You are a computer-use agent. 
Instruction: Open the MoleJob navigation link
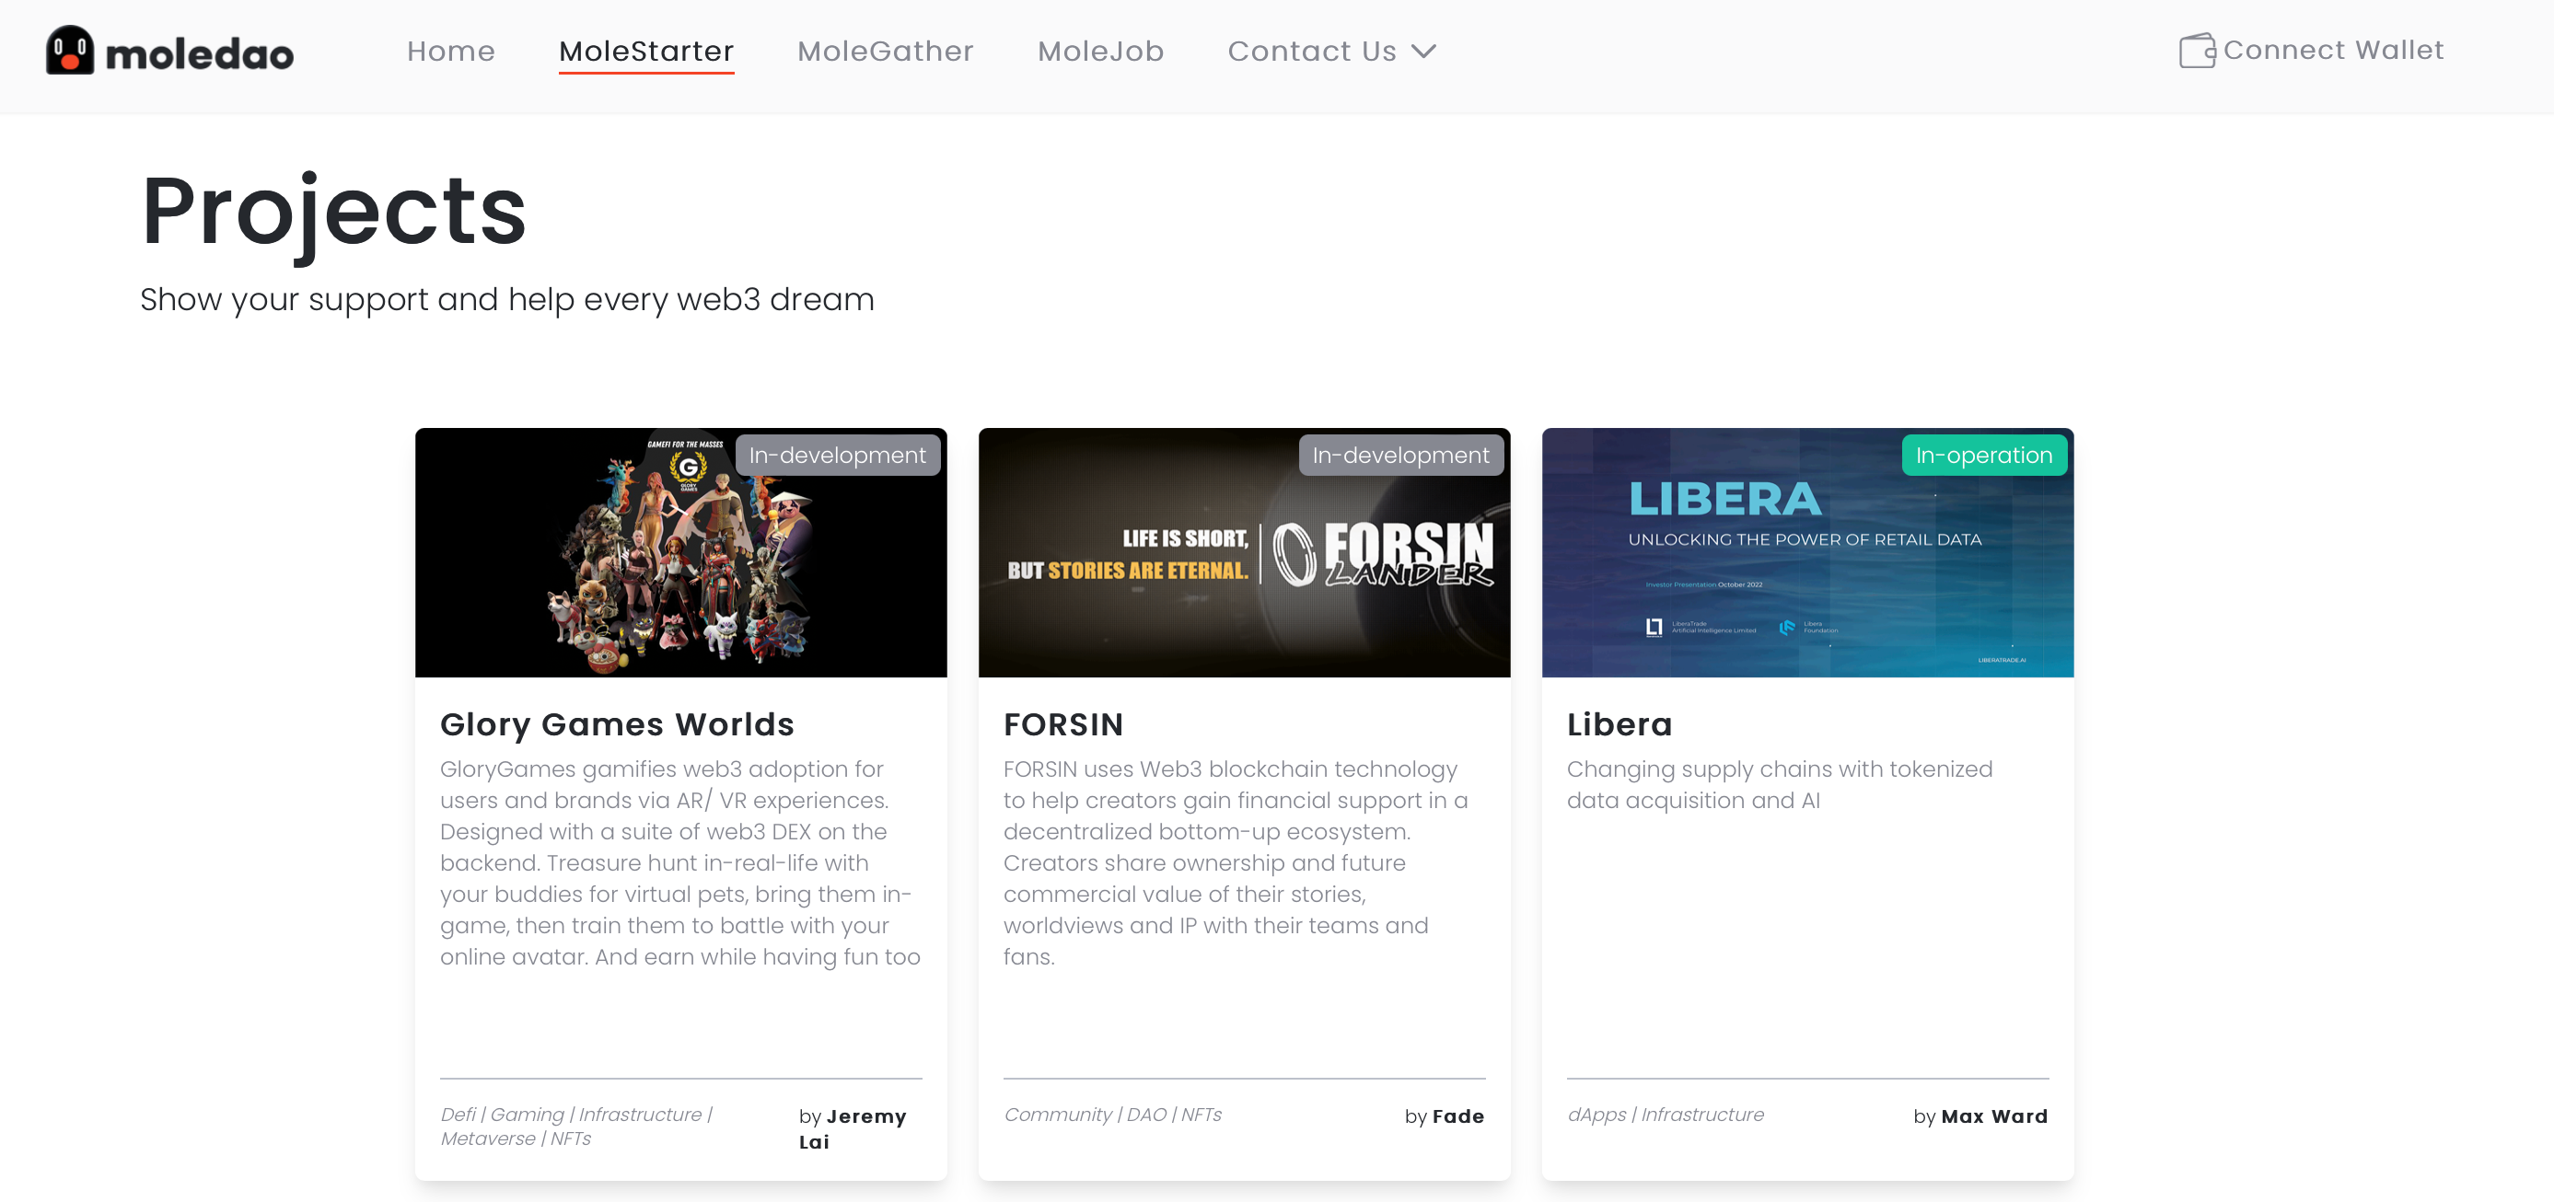[1100, 51]
